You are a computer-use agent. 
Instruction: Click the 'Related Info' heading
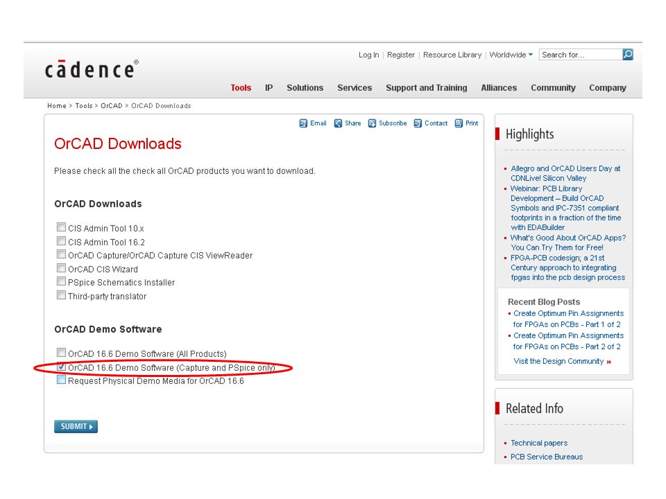click(x=534, y=409)
